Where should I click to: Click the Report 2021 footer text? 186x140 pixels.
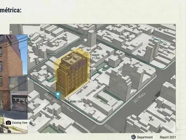click(x=168, y=137)
